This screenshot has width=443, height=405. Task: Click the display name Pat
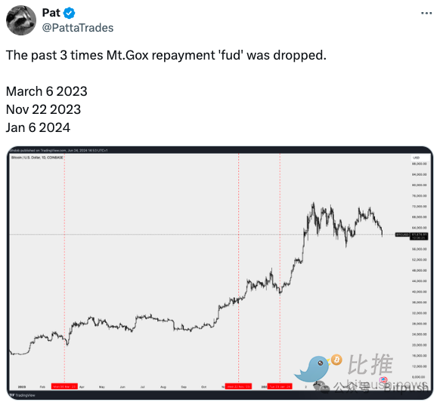[51, 13]
